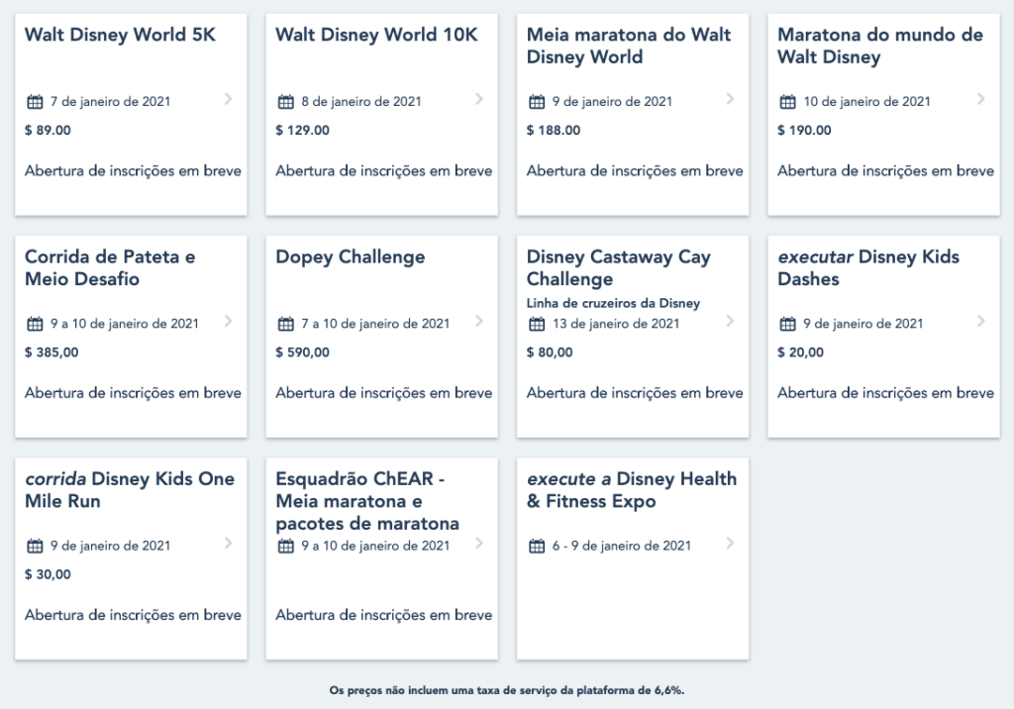Open chevron on Corrida de Pateta e Meio Desafio
The width and height of the screenshot is (1014, 709).
click(x=228, y=321)
